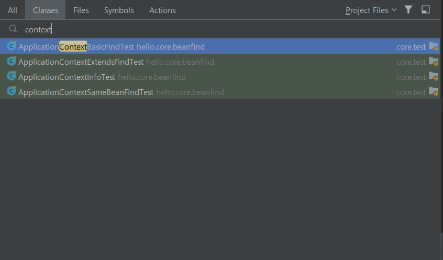Click class icon of ApplicationContextInfoTest
Screen dimensions: 443x260
tap(12, 76)
